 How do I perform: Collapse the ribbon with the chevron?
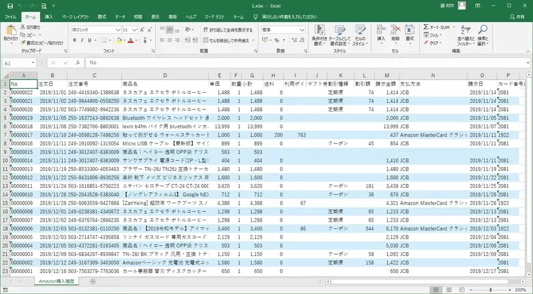click(528, 51)
